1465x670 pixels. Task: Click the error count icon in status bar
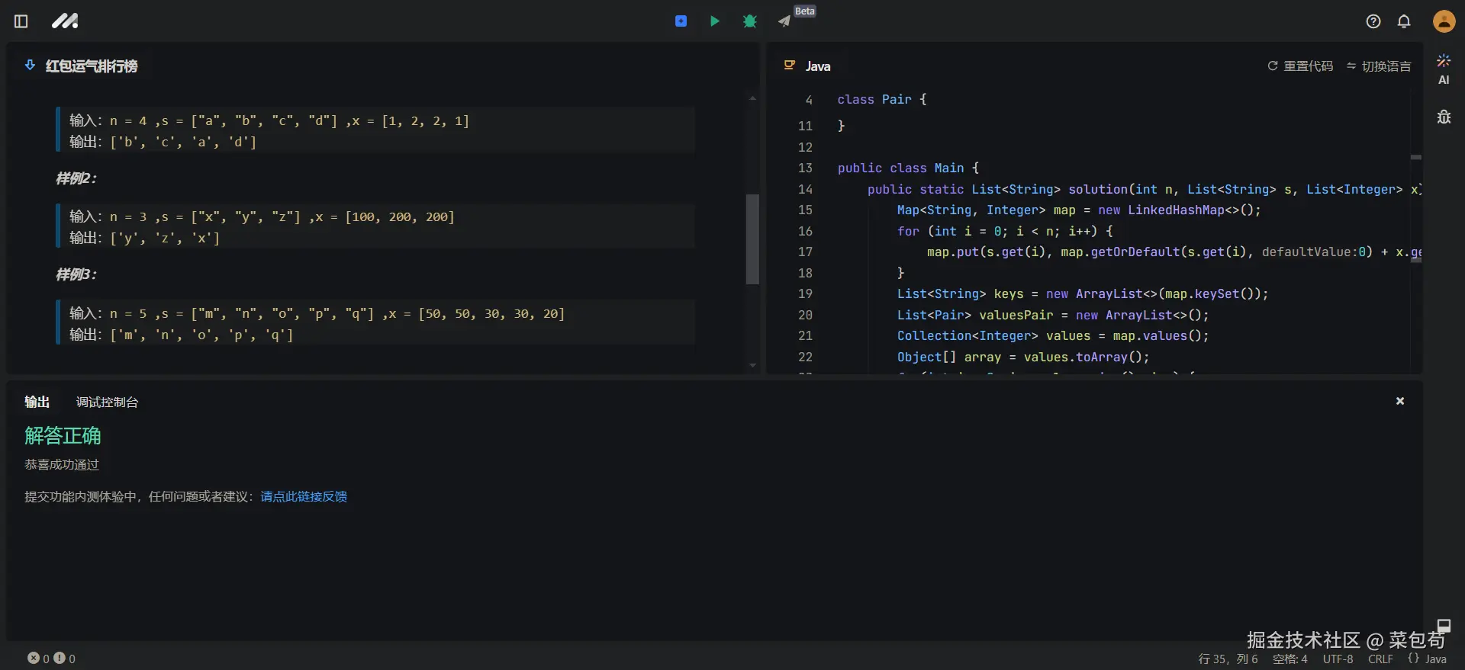tap(34, 658)
